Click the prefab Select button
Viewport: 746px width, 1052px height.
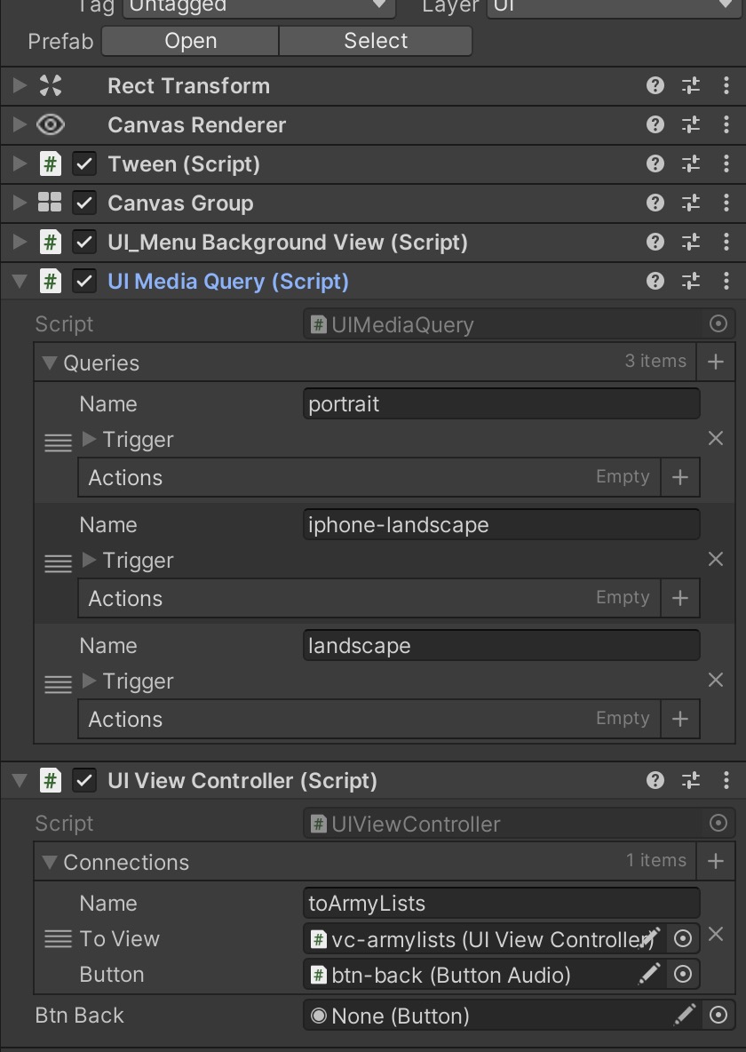[376, 41]
